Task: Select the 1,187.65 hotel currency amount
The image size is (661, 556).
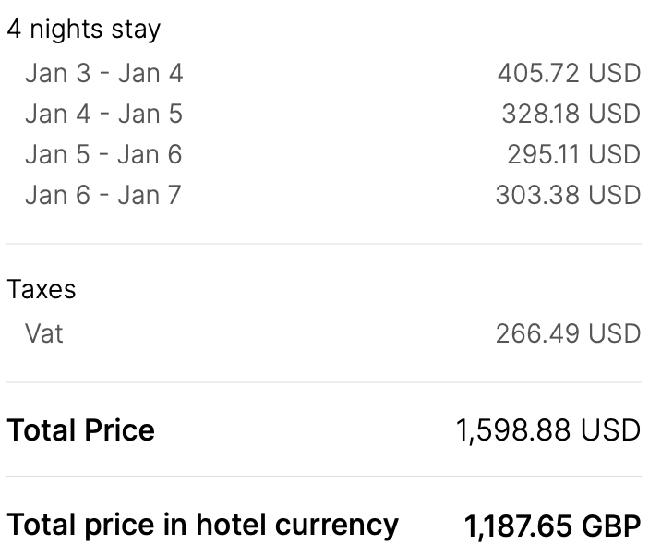Action: [519, 526]
